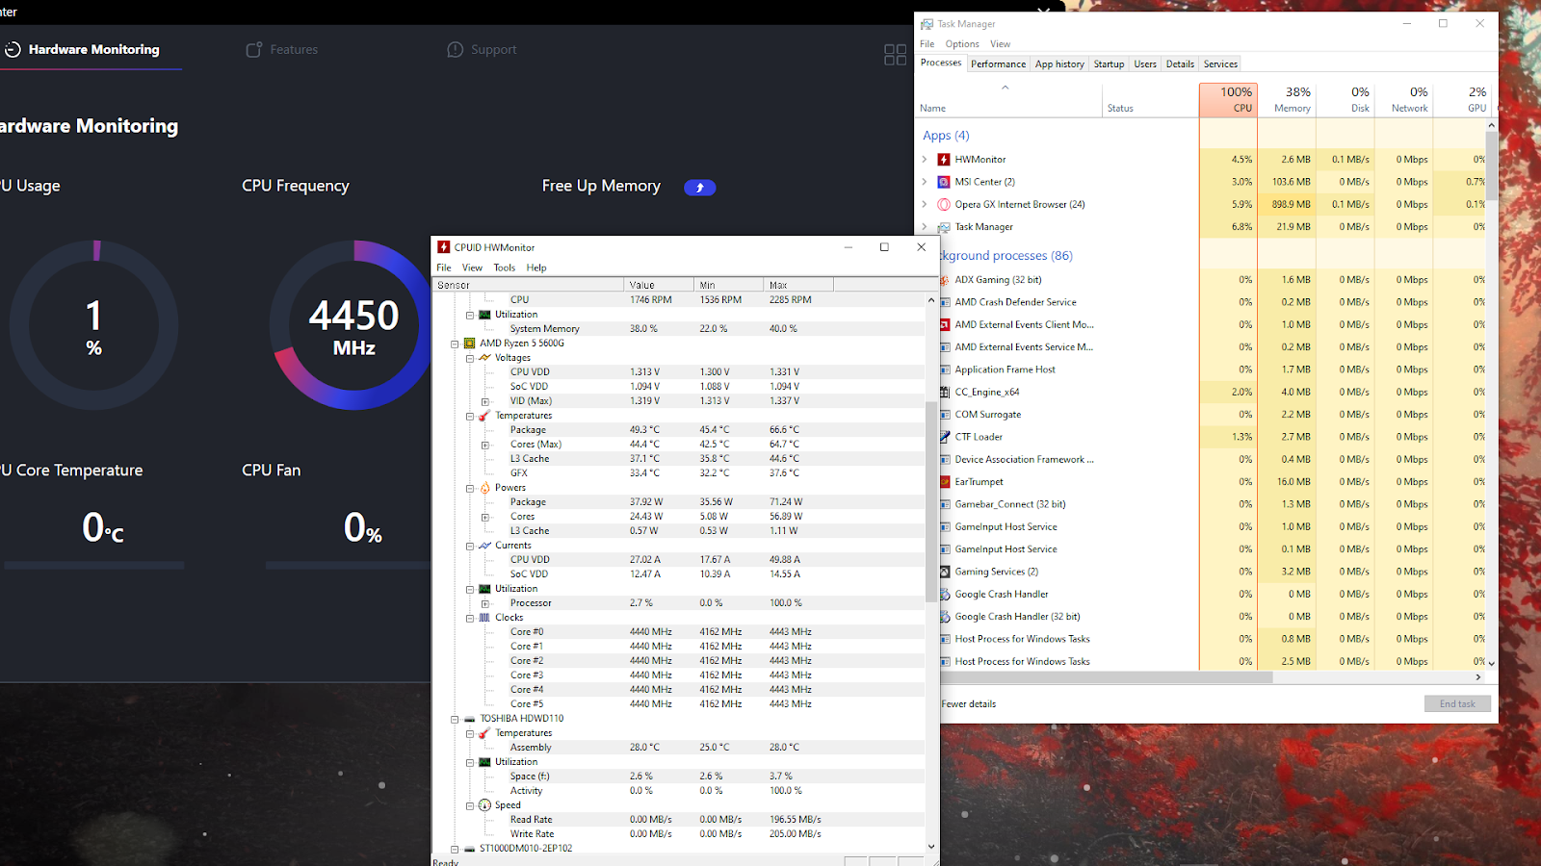
Task: Click Task Manager vertical scroll down arrow
Action: click(x=1492, y=663)
